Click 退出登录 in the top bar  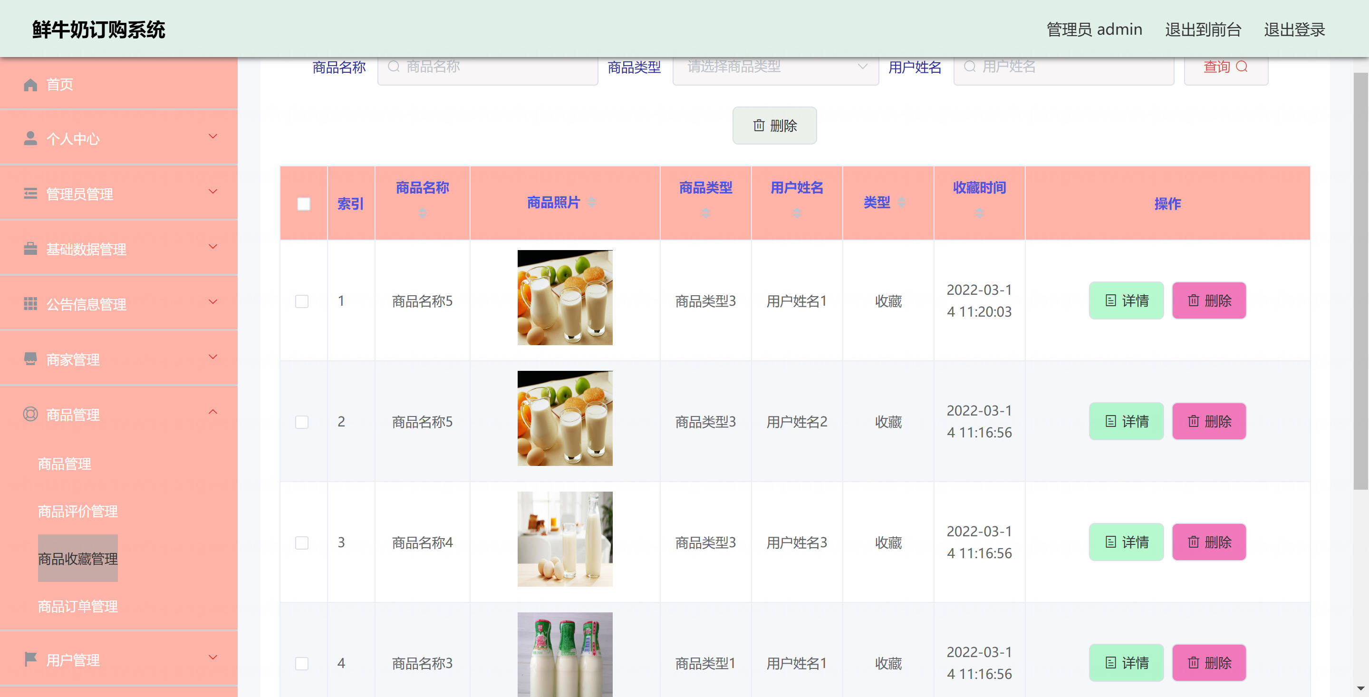point(1294,29)
